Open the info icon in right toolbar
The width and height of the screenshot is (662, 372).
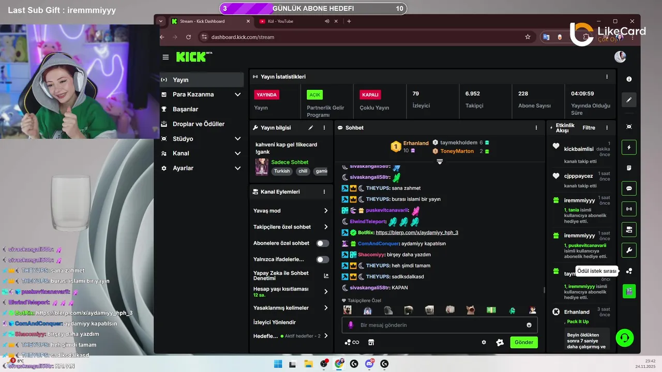pos(629,79)
